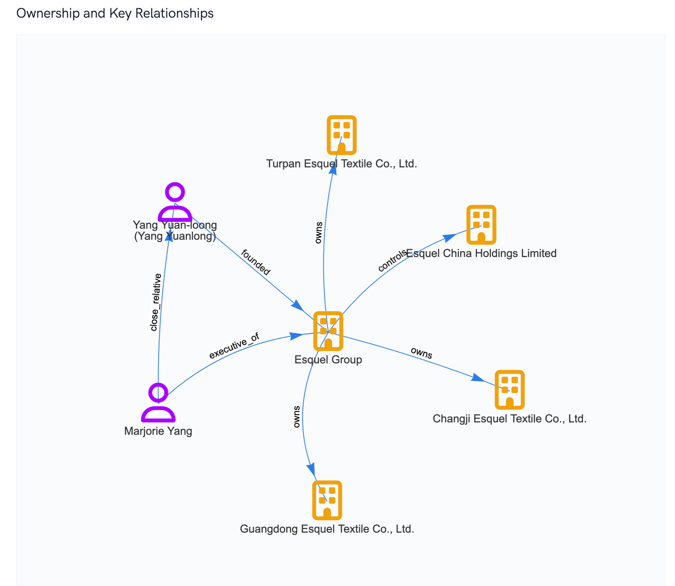The height and width of the screenshot is (586, 675).
Task: Click the Esquel Group building icon
Action: point(328,331)
